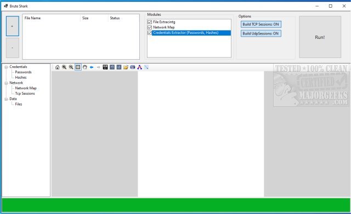Image resolution: width=351 pixels, height=214 pixels.
Task: Collapse the Credentials tree node
Action: coord(6,67)
